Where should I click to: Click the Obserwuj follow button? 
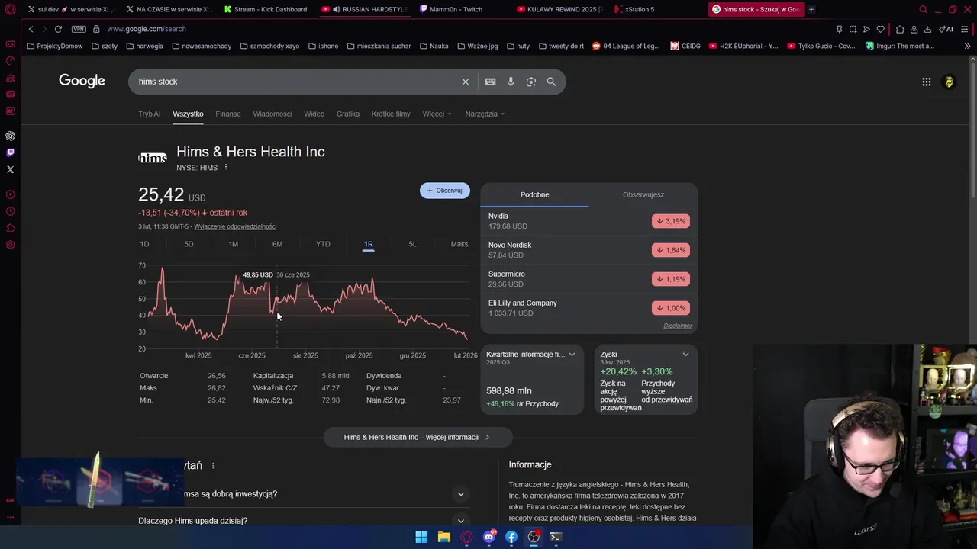click(445, 191)
